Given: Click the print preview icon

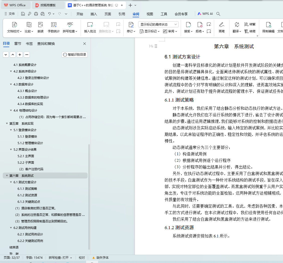Looking at the screenshot, I should coord(43,14).
